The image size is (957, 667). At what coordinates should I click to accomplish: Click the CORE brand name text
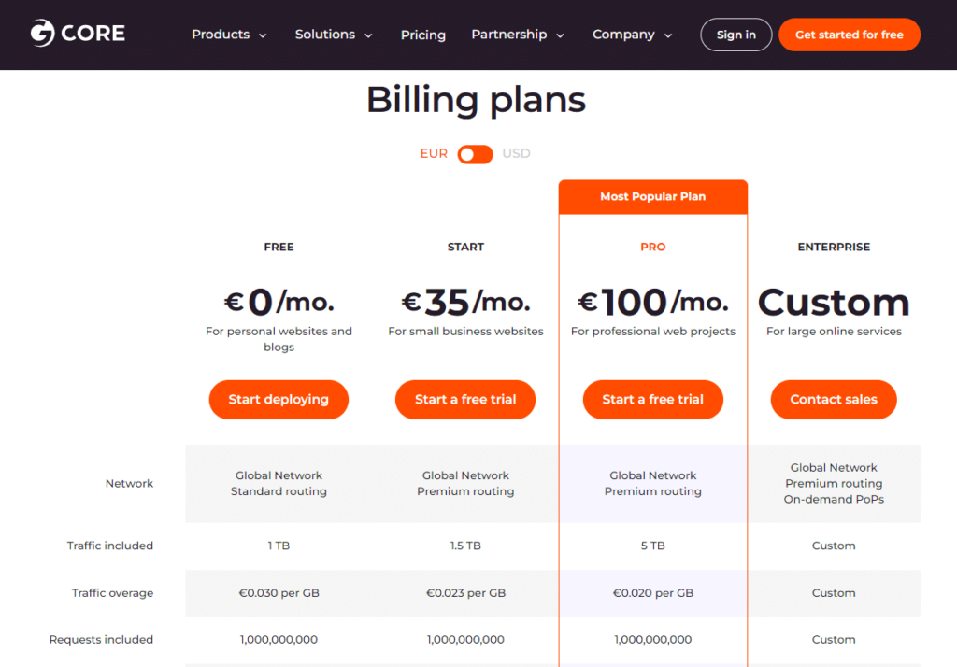[93, 33]
